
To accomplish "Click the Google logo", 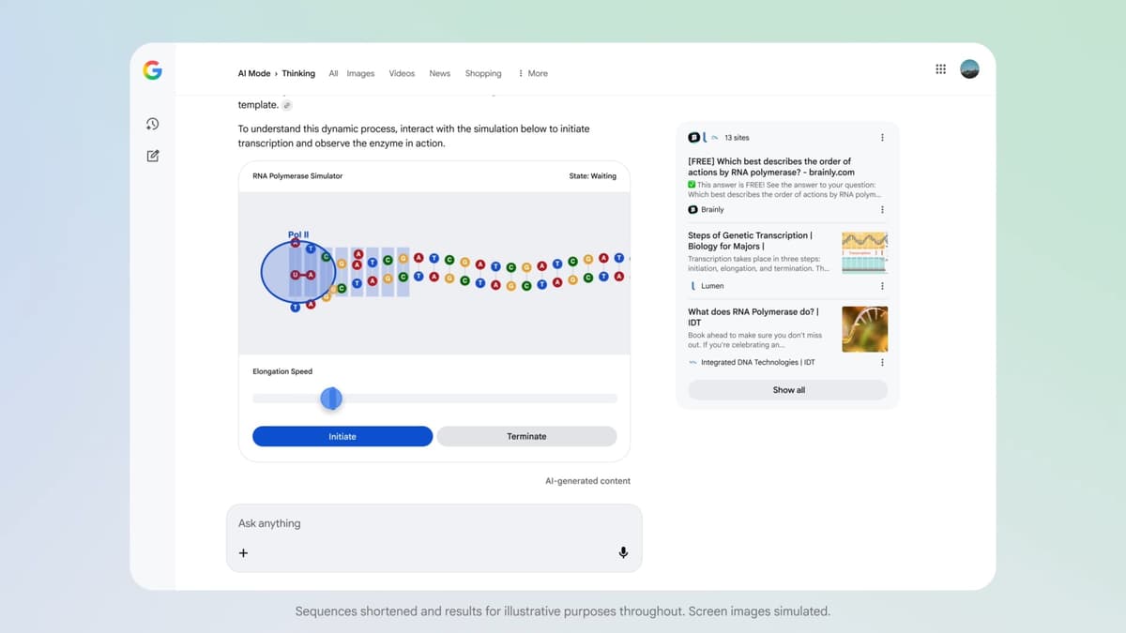I will pyautogui.click(x=152, y=69).
